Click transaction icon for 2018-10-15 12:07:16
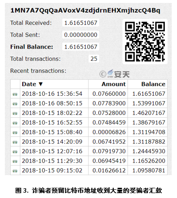 (x=15, y=152)
